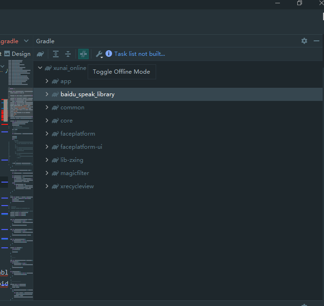Image resolution: width=324 pixels, height=306 pixels.
Task: Open the editor tabs dropdown chevron
Action: (26, 41)
